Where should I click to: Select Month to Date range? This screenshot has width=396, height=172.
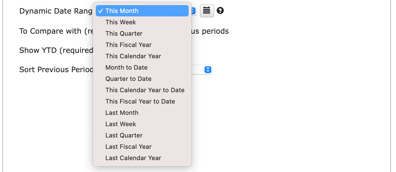[142, 67]
